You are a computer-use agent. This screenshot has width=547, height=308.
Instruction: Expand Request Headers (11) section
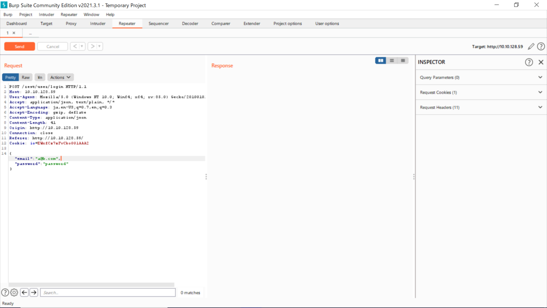[481, 107]
